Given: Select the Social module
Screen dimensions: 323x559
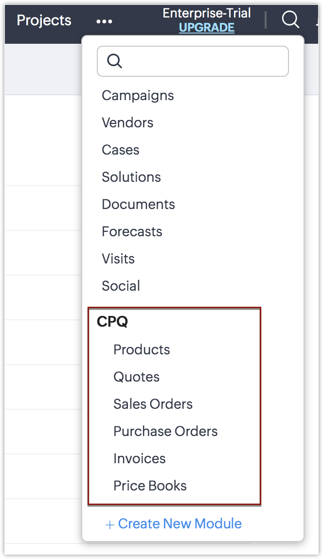Looking at the screenshot, I should pyautogui.click(x=121, y=286).
